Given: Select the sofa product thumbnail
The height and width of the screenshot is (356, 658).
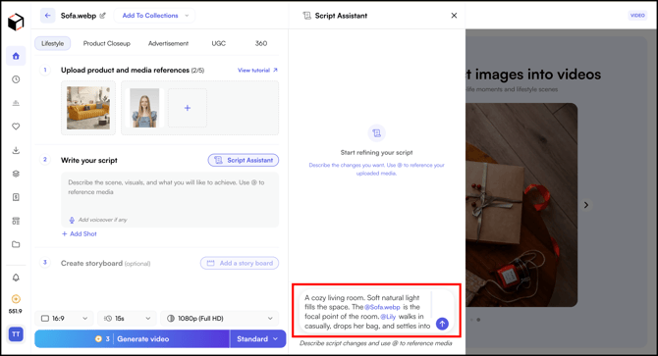Looking at the screenshot, I should pyautogui.click(x=88, y=108).
